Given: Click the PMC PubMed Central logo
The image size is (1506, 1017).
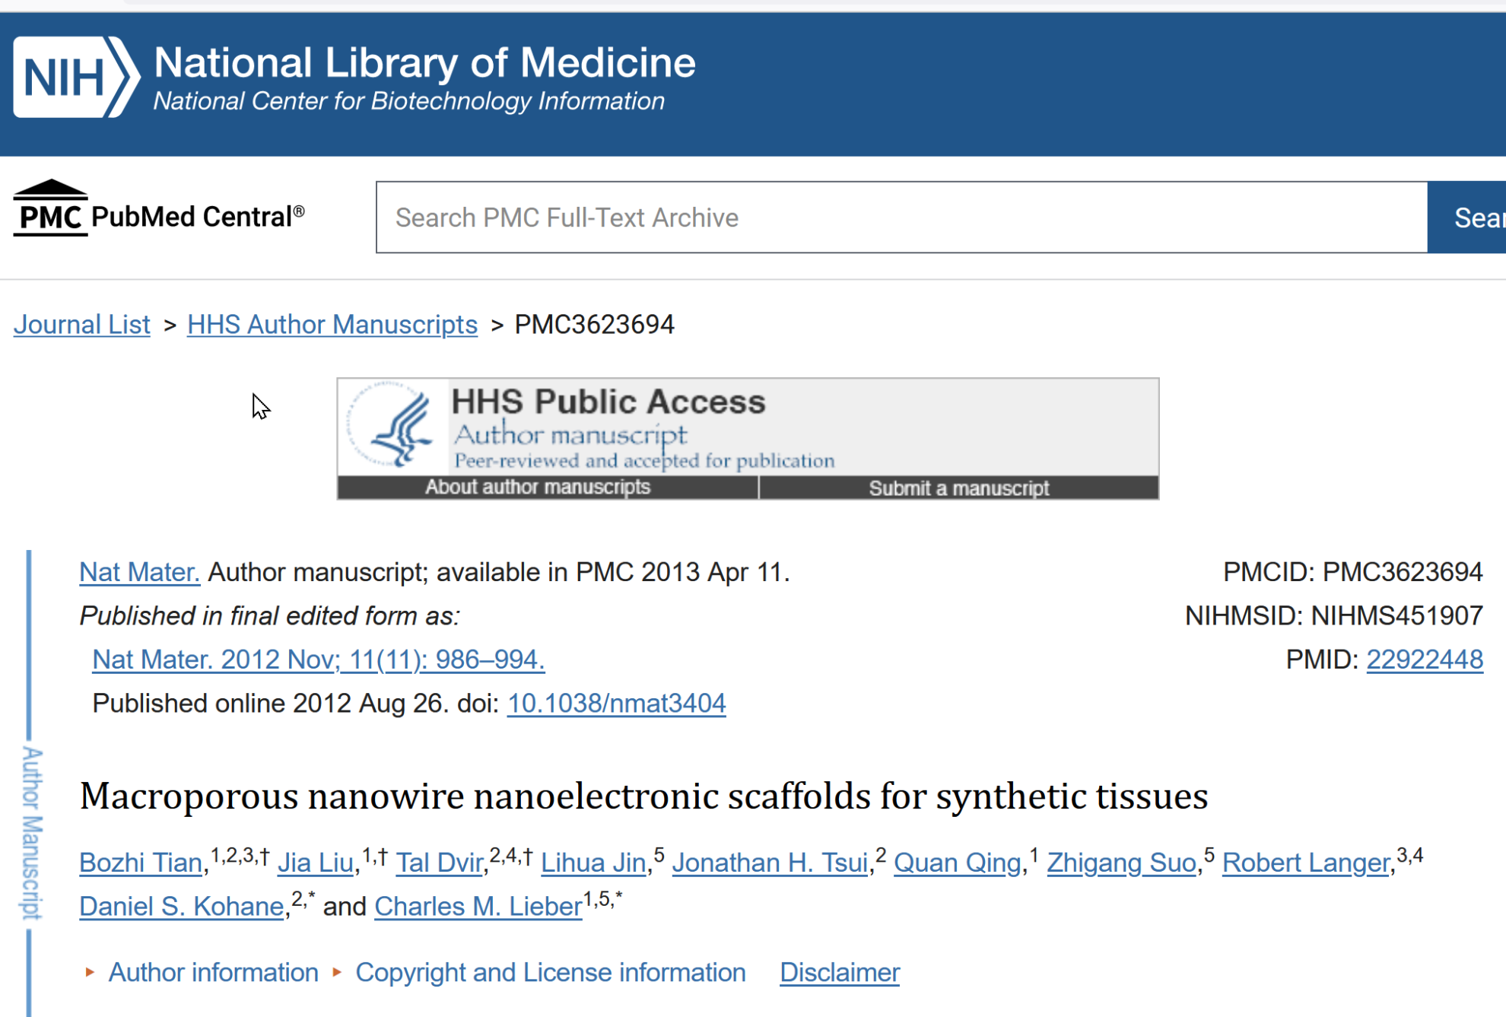Looking at the screenshot, I should tap(159, 210).
